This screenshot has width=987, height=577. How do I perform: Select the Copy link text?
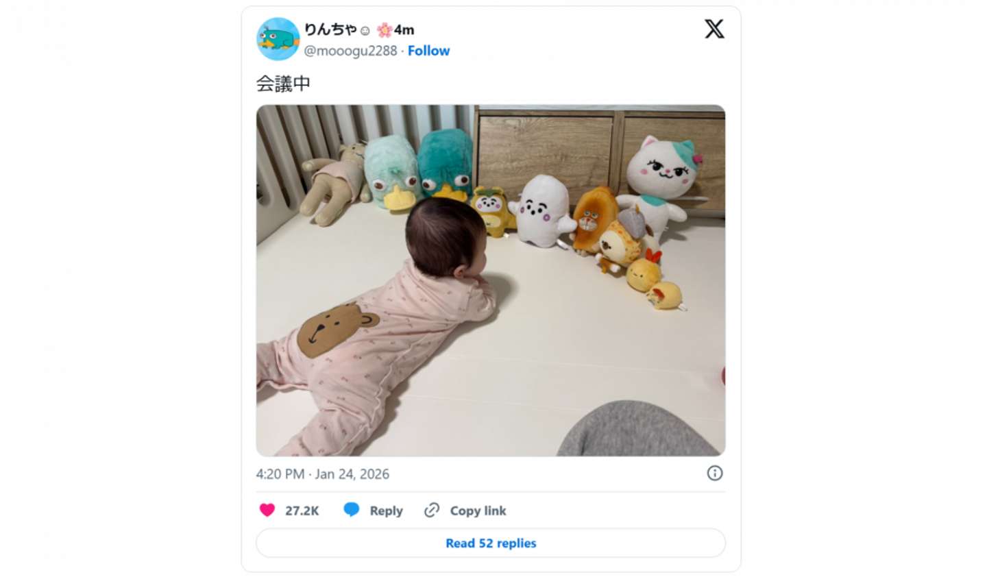(478, 511)
